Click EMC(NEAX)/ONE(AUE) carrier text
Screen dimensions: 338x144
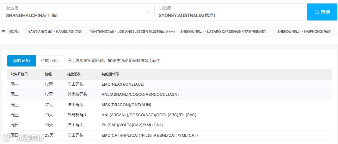123,84
